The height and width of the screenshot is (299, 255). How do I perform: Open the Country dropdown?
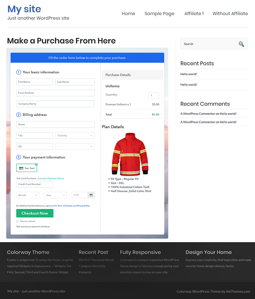pos(75,135)
